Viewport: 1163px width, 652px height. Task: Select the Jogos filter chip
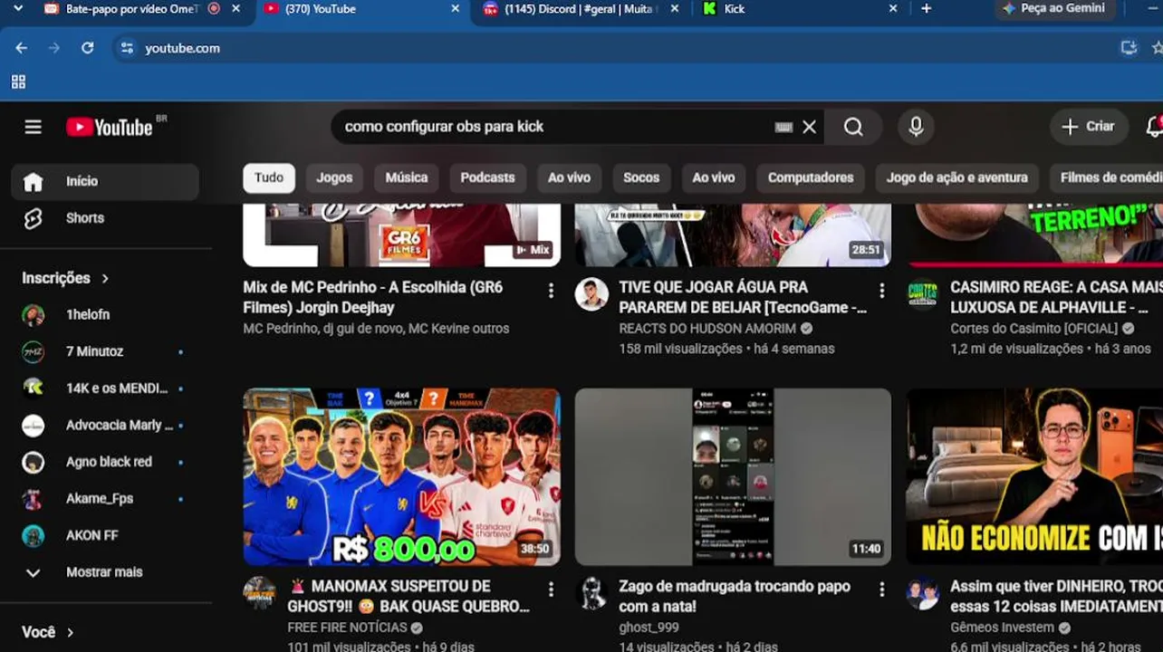coord(334,177)
